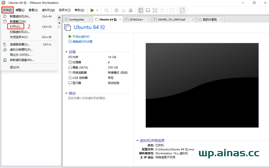Click the revert to snapshot toolbar icon
This screenshot has width=269, height=168.
coord(123,10)
